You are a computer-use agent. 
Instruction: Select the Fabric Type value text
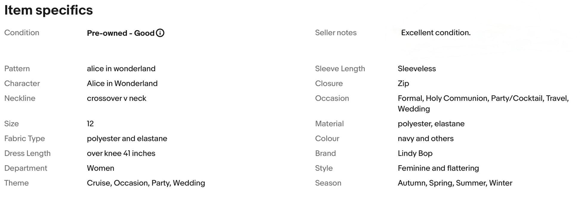pos(127,138)
